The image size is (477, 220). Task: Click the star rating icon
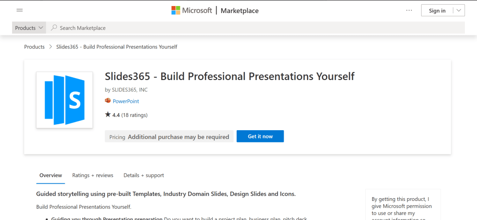108,114
